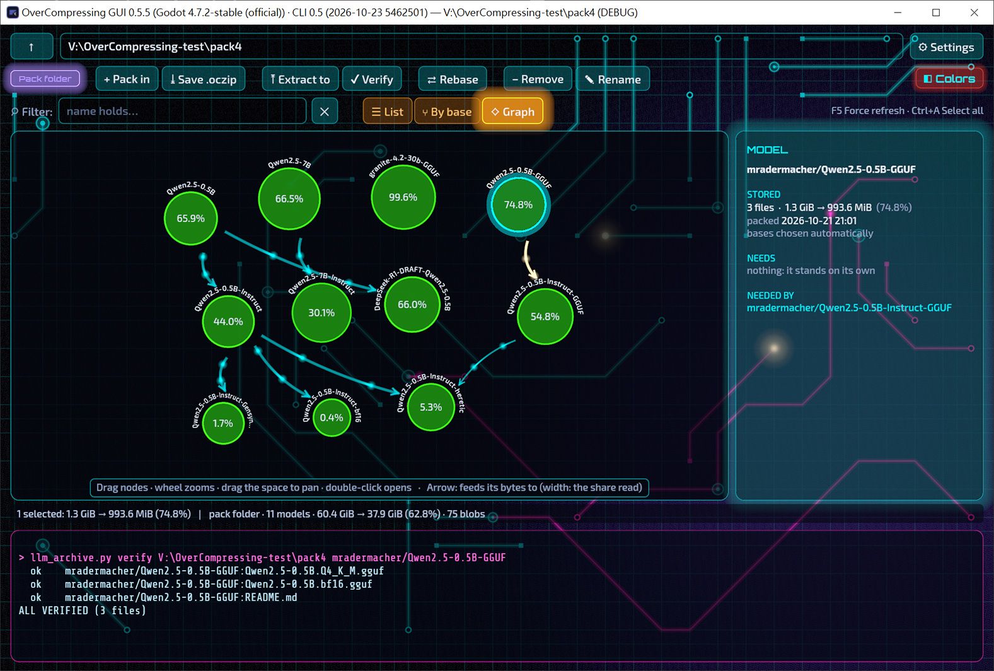Click 'bases chosen automatically' text
The image size is (994, 671).
810,233
